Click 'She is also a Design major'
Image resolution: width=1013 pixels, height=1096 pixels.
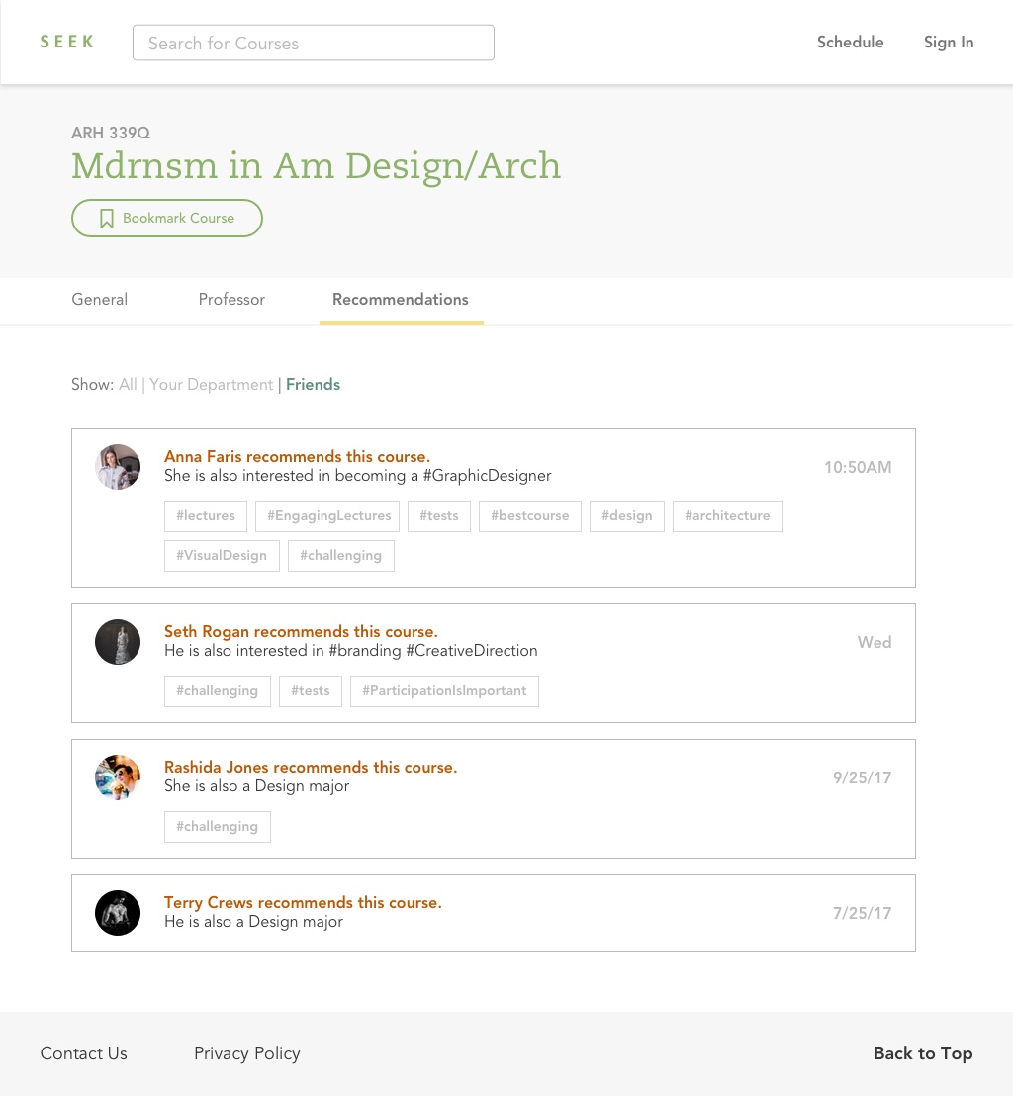[256, 786]
